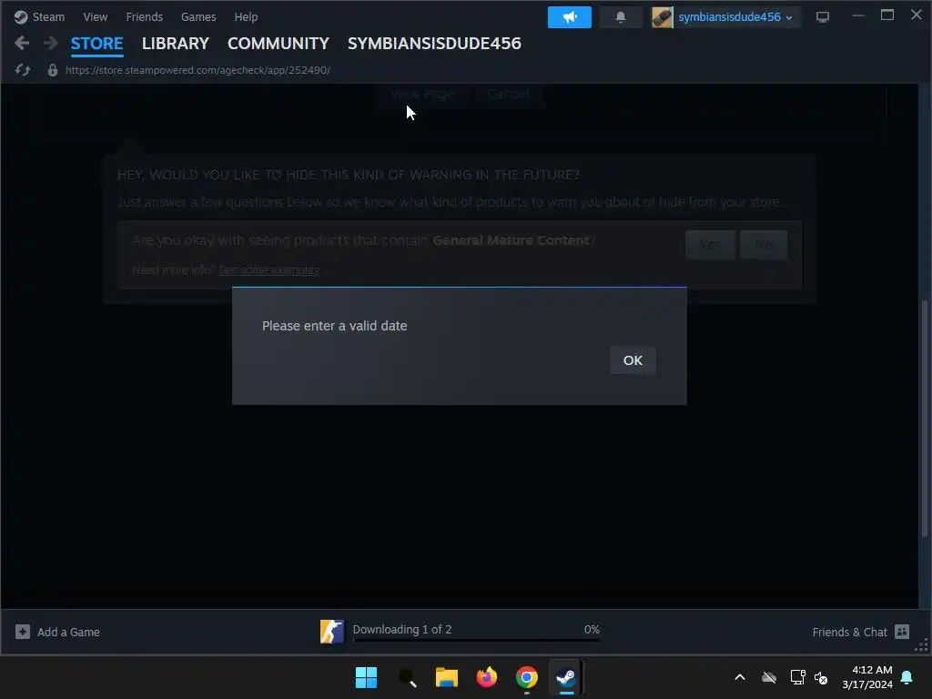This screenshot has width=932, height=699.
Task: Go forward with the right arrow
Action: tap(51, 43)
